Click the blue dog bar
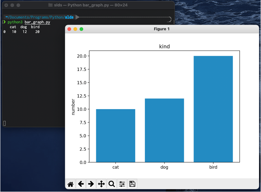 [x=164, y=130]
